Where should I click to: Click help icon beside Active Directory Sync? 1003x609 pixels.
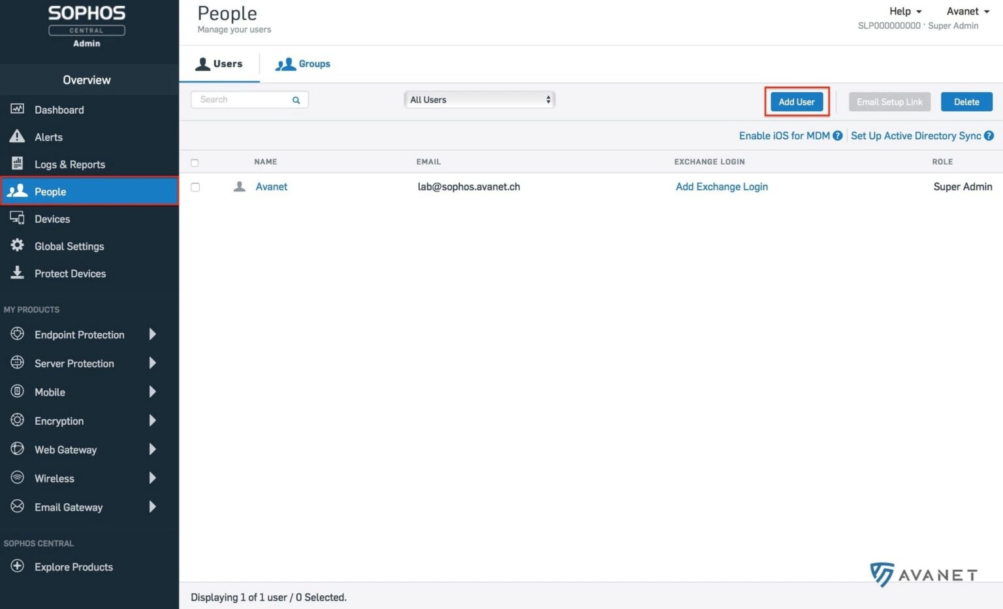click(x=989, y=136)
